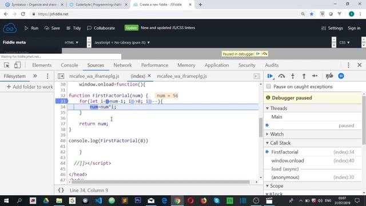Screen dimensions: 366x206
Task: Open first mcafee_wa_iframeplg.js file tab
Action: tap(94, 76)
